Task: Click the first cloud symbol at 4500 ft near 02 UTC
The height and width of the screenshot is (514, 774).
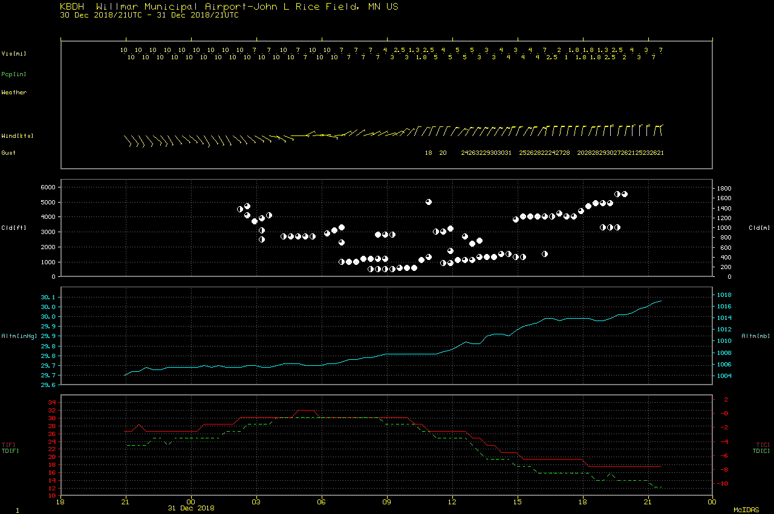Action: point(240,209)
